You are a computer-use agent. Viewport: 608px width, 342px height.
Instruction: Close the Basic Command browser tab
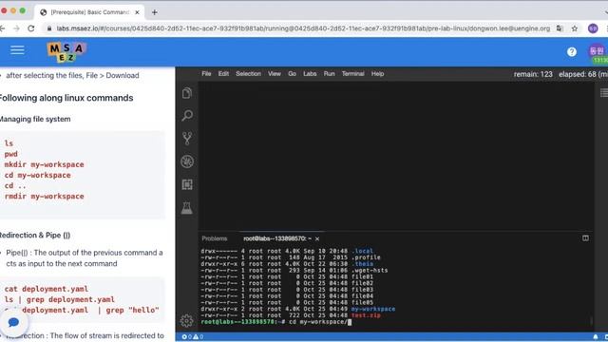point(137,12)
